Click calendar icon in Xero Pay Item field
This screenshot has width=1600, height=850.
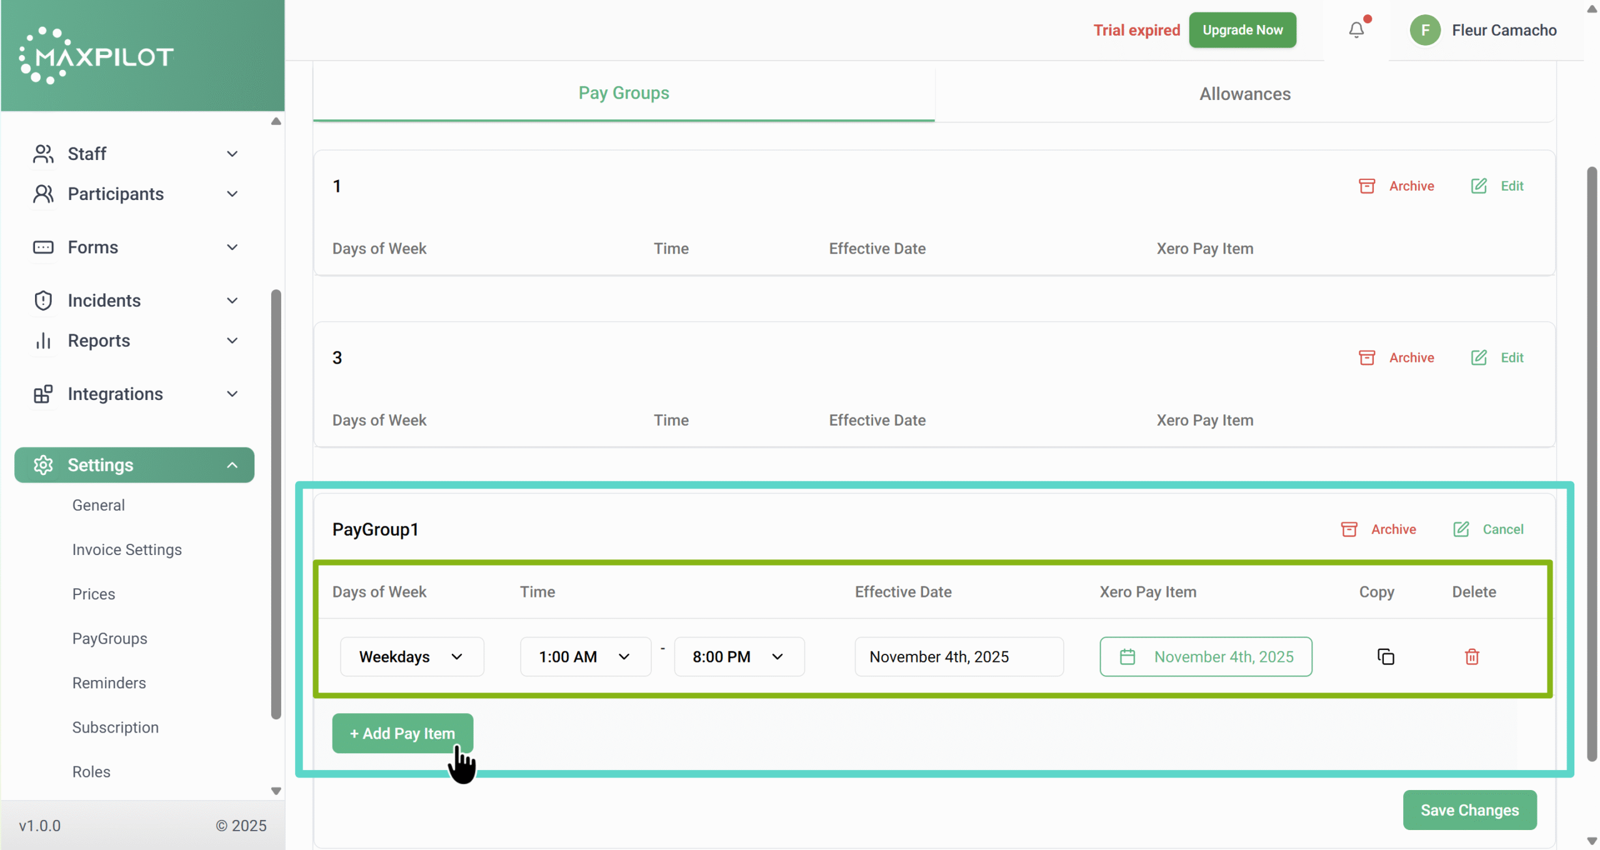(x=1127, y=657)
